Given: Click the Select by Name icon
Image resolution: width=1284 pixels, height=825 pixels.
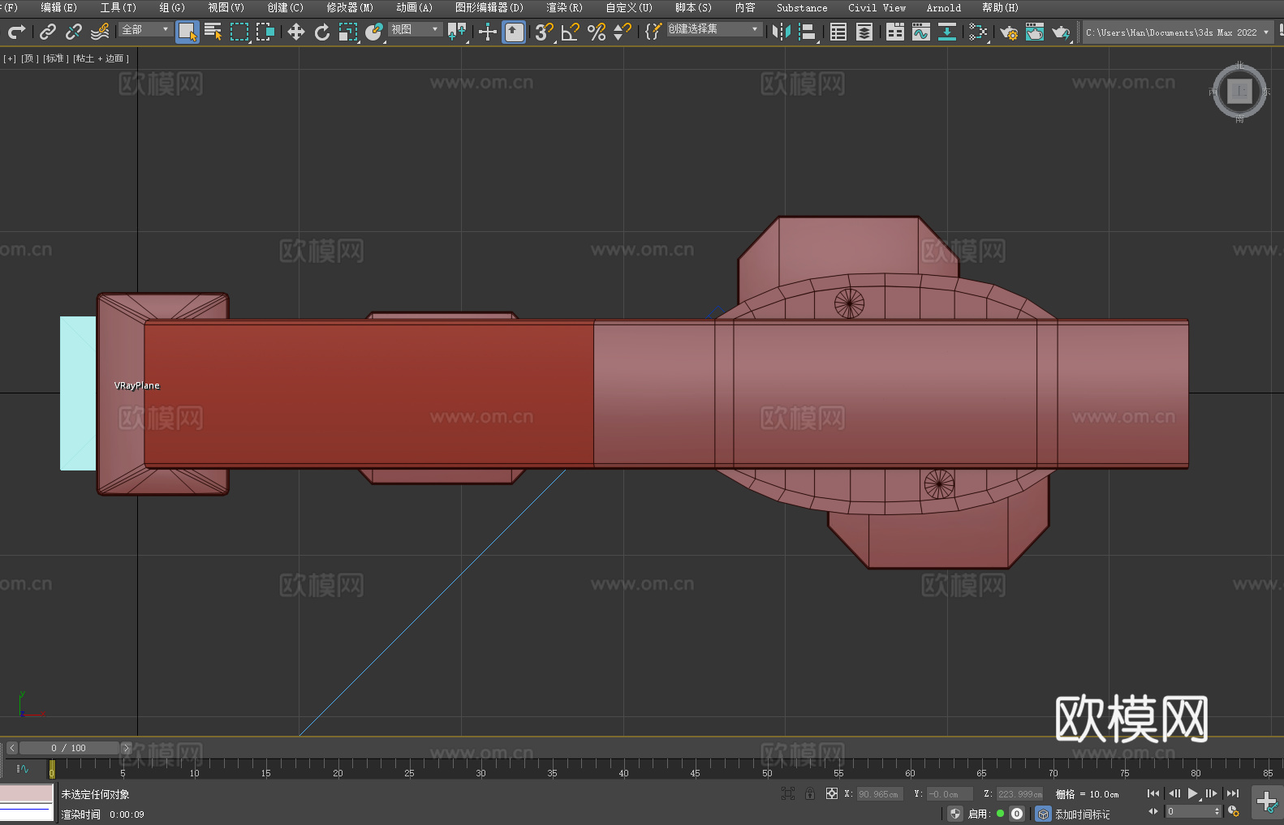Looking at the screenshot, I should (213, 32).
